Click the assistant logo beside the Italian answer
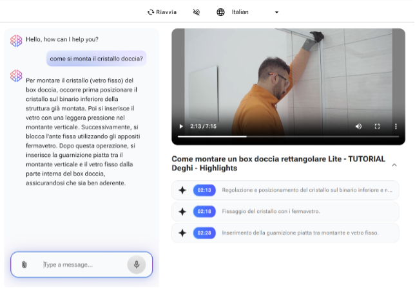The image size is (415, 288). click(x=16, y=76)
